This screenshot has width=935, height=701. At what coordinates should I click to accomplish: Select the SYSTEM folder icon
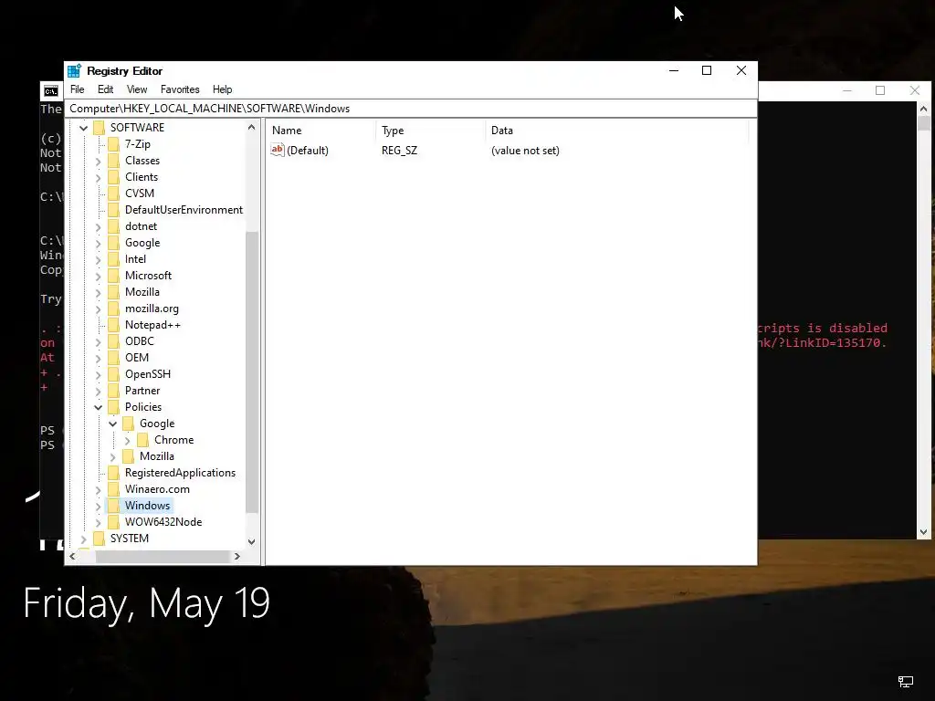(99, 539)
